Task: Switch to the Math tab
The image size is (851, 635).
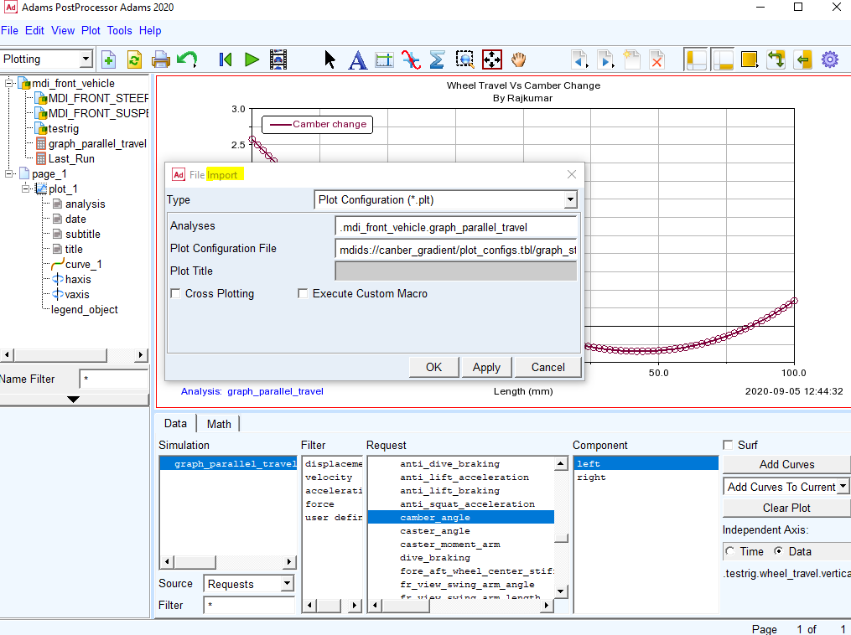Action: point(219,424)
